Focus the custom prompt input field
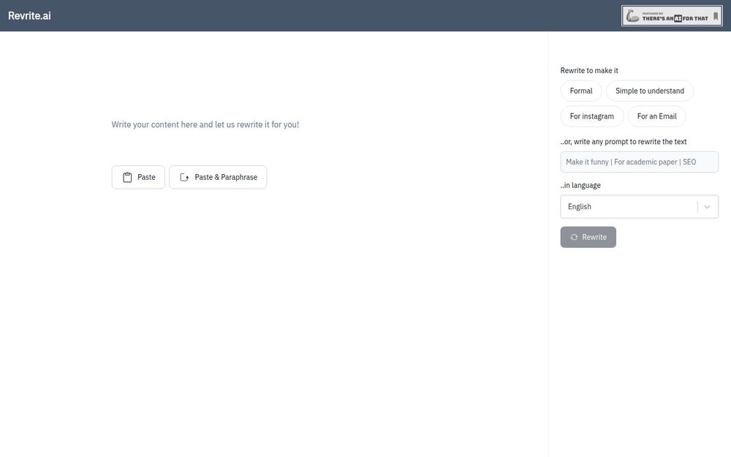The image size is (731, 457). [639, 162]
